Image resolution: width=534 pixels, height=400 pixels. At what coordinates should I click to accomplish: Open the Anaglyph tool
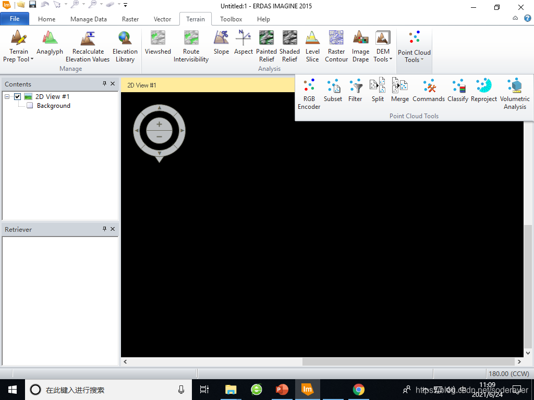coord(50,43)
